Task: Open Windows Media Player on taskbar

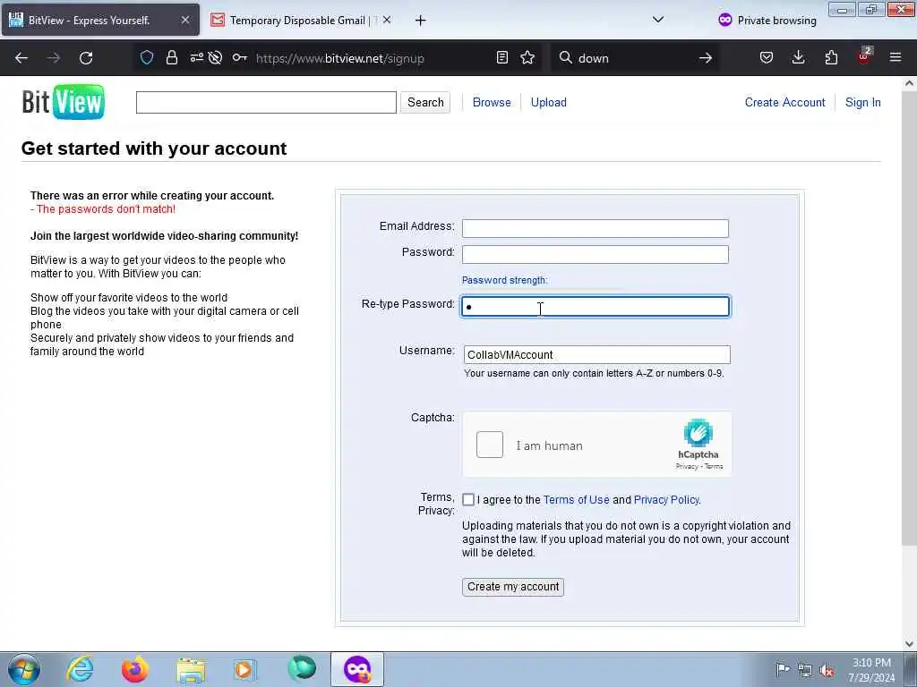Action: tap(244, 669)
